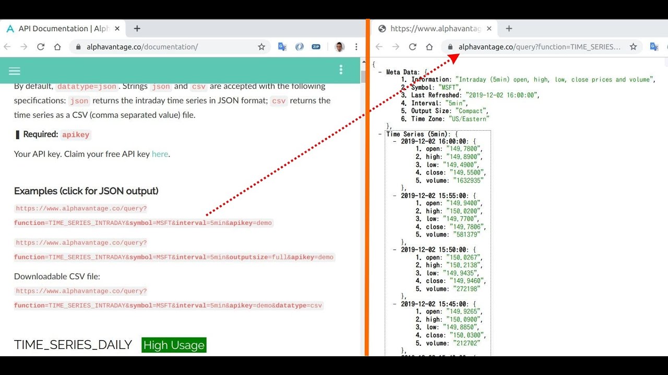
Task: Click the circular blue extension icon
Action: [x=299, y=46]
